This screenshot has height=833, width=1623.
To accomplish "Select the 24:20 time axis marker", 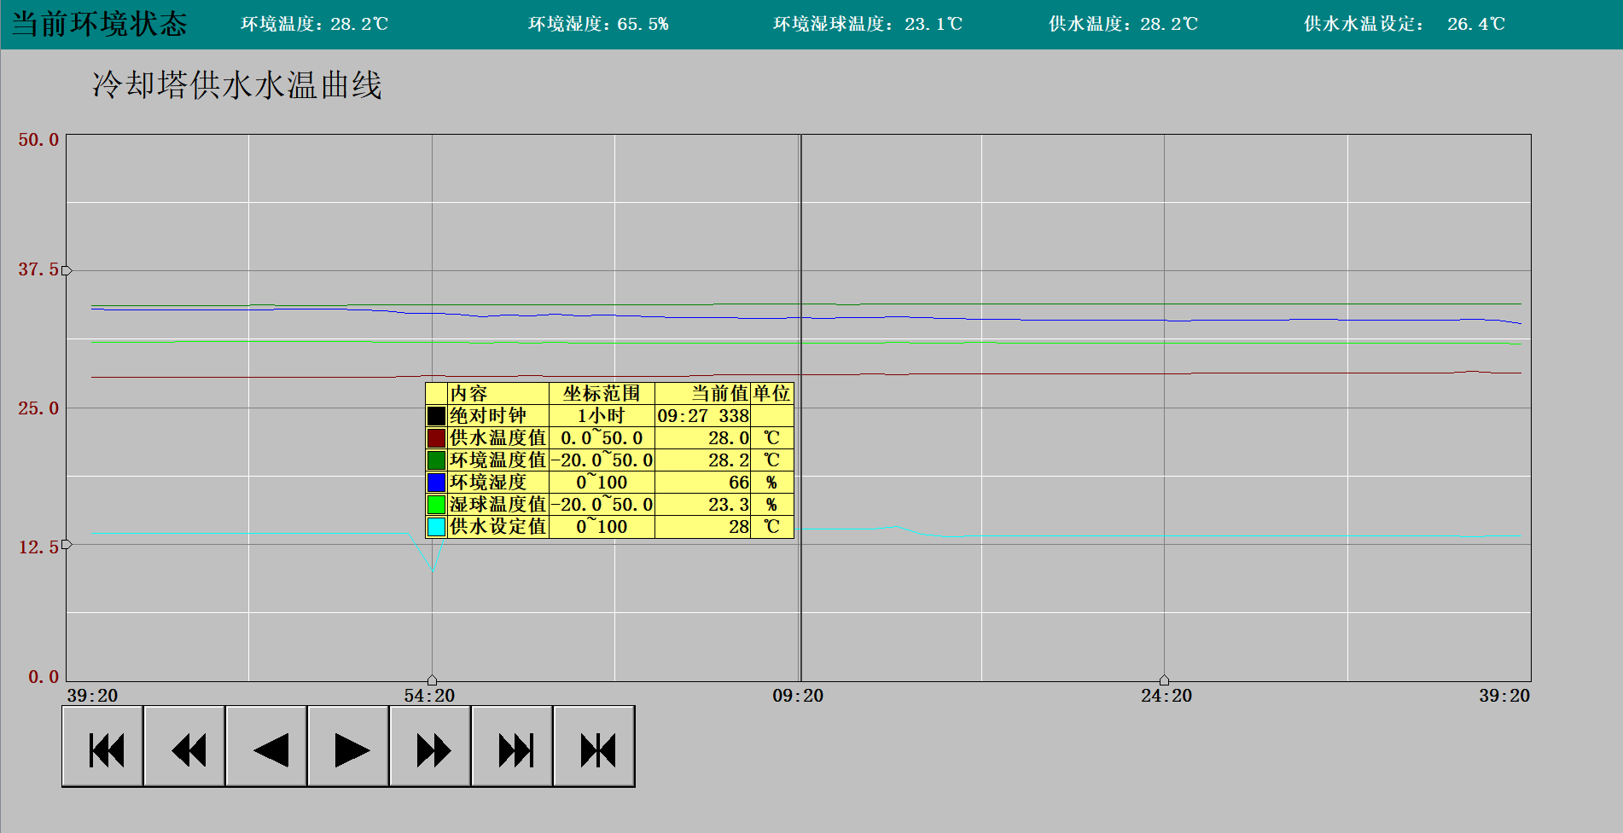I will coord(1164,680).
